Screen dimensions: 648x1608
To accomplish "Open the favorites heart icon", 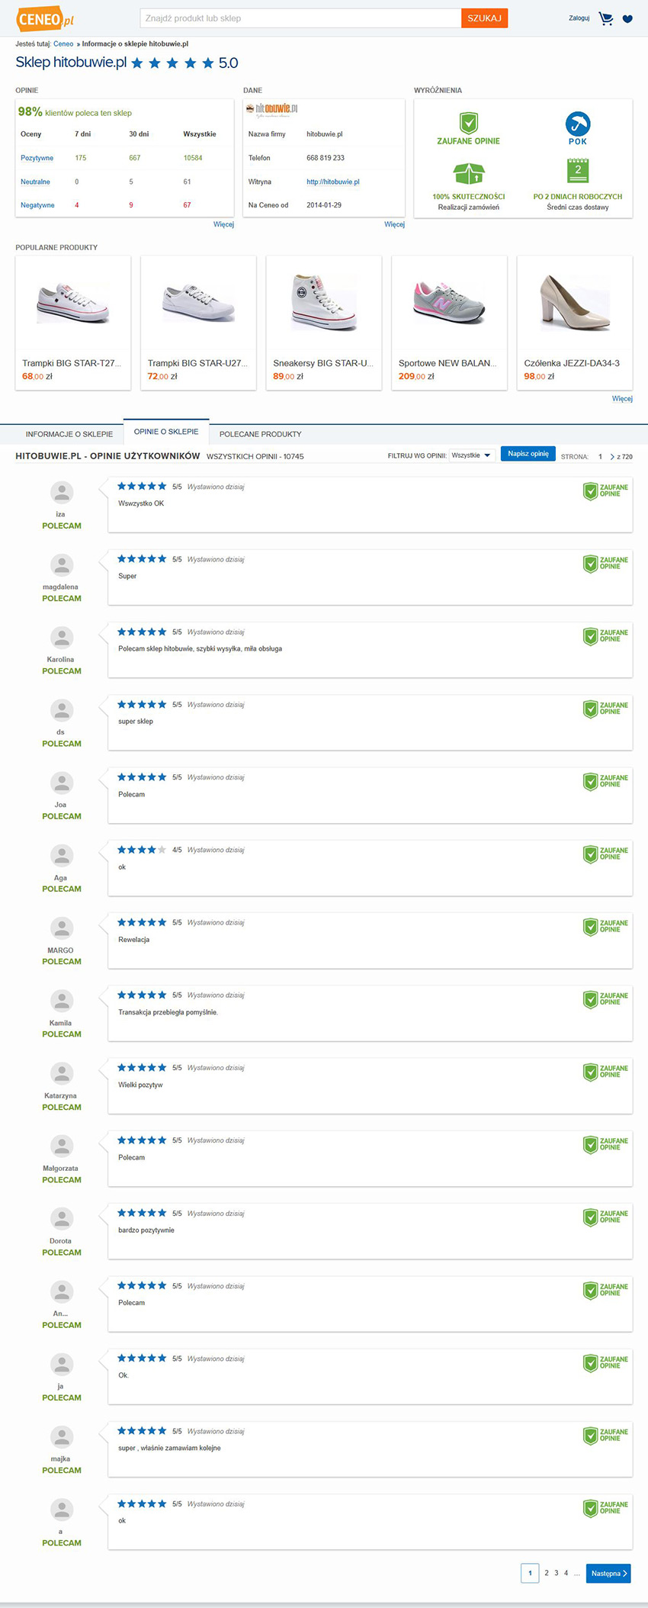I will (x=627, y=19).
